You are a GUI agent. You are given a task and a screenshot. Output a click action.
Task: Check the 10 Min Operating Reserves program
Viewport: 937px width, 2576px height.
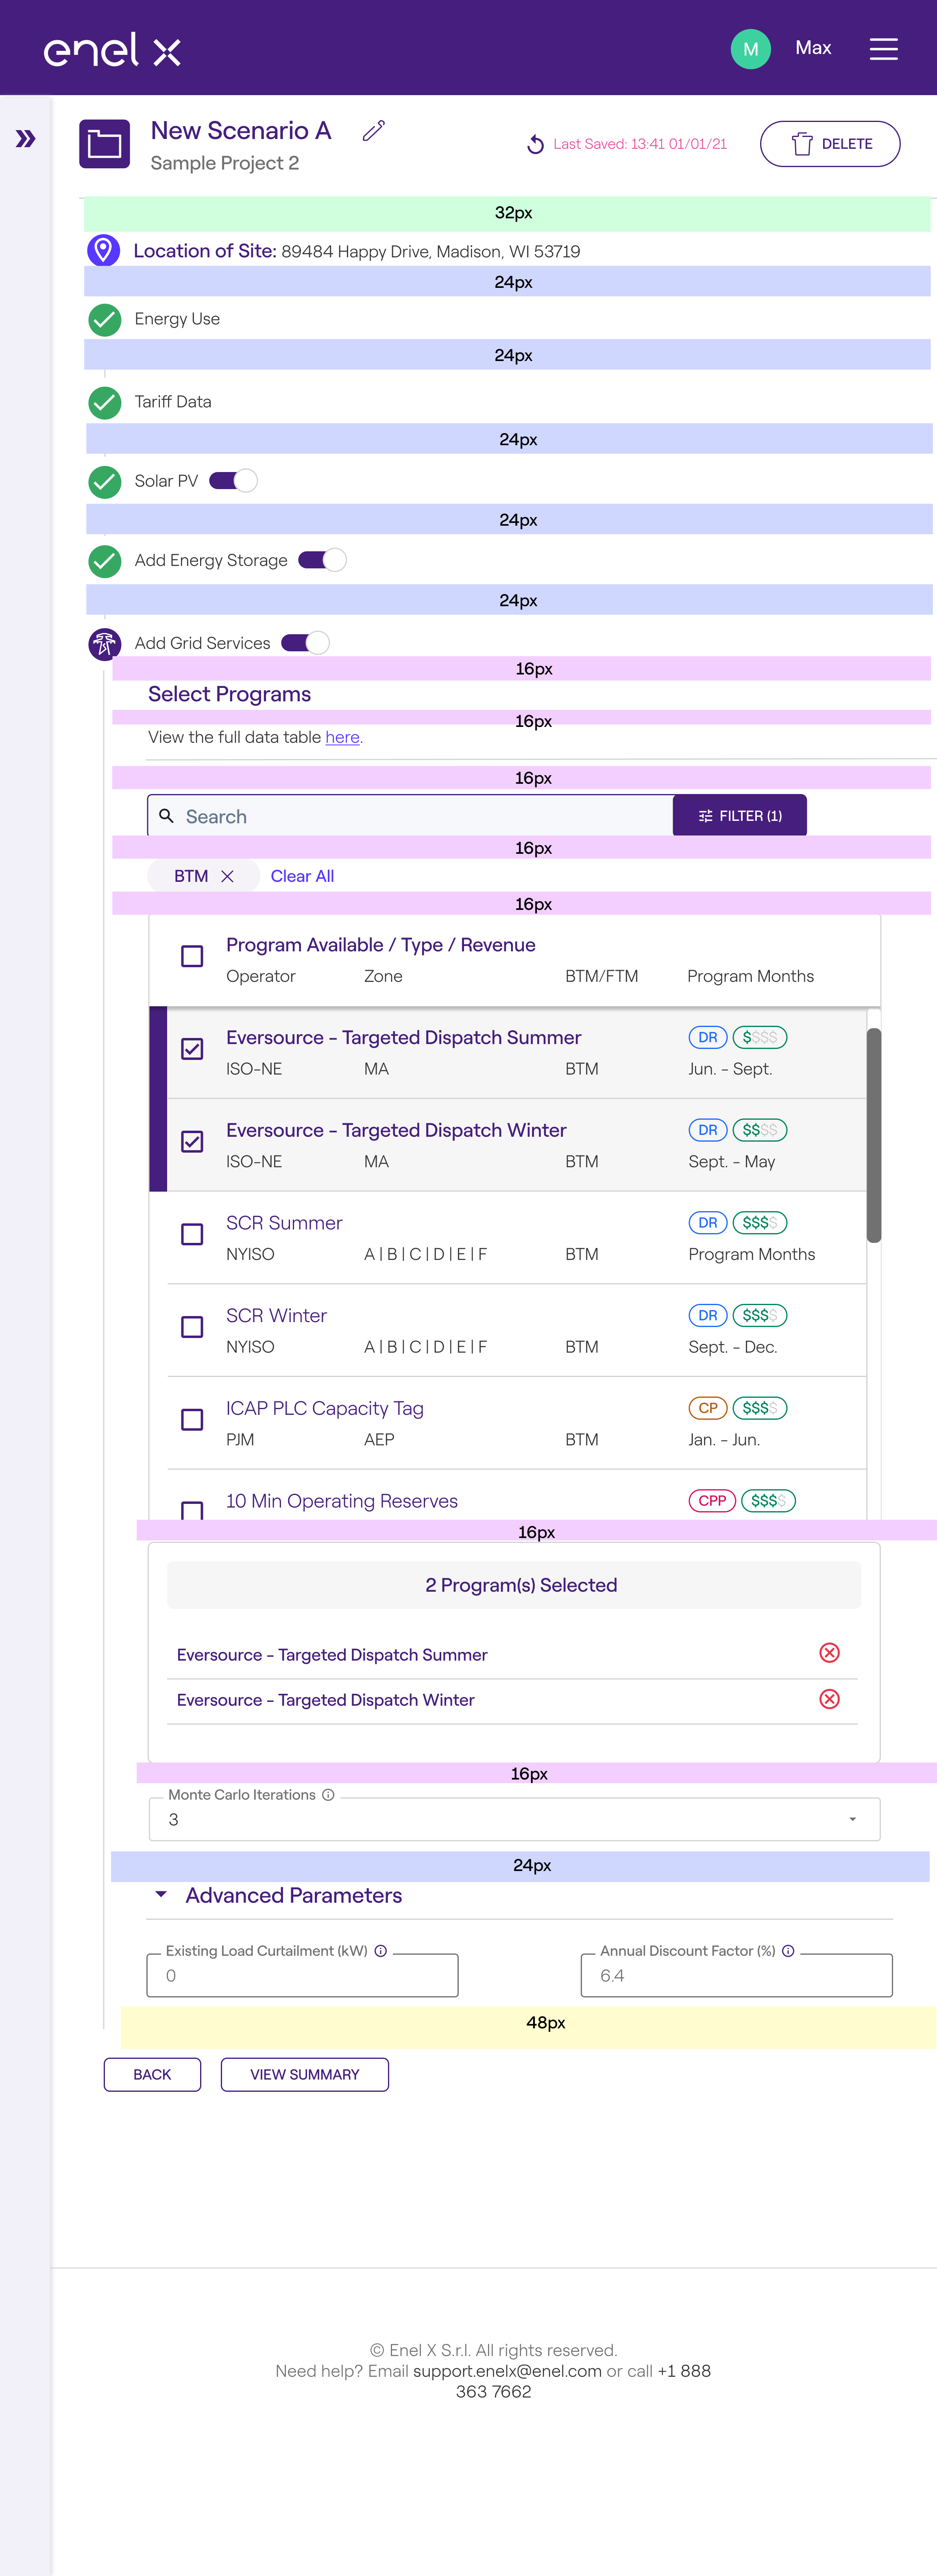pos(192,1510)
